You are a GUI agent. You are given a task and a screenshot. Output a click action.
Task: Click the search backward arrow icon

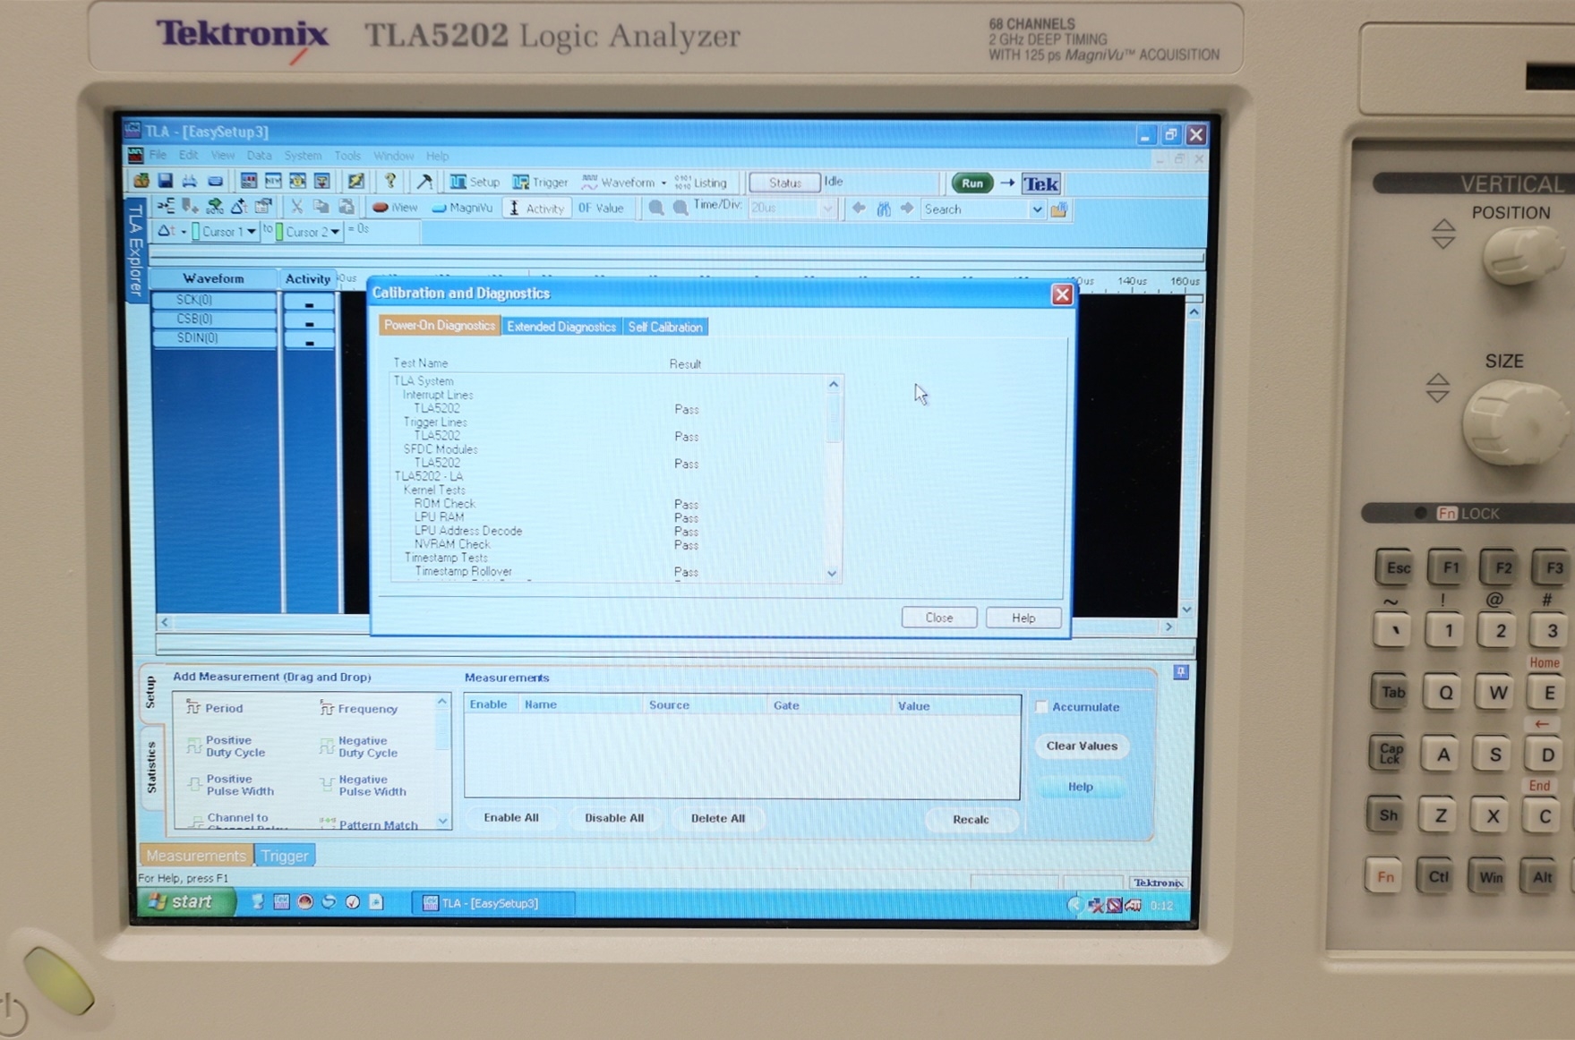point(859,209)
